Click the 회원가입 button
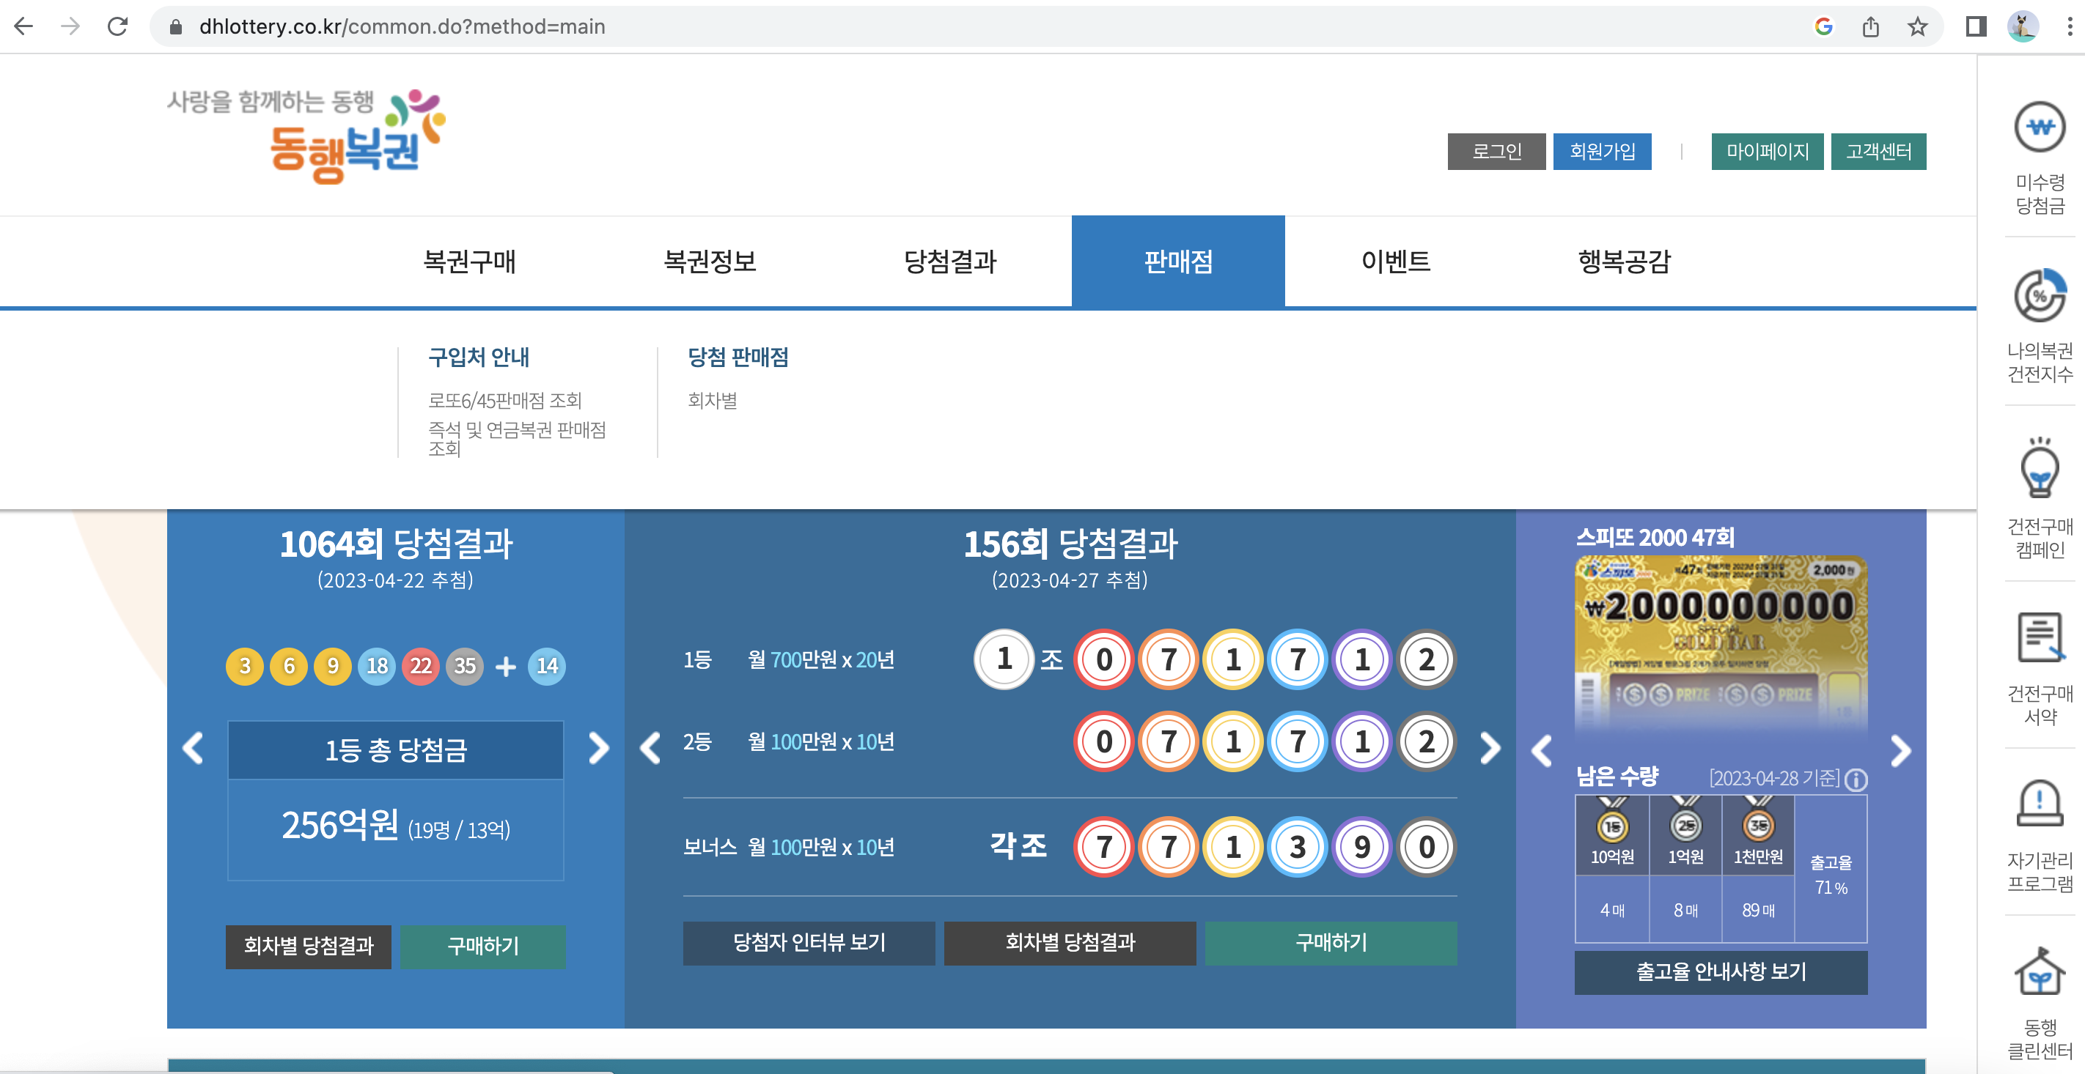 pos(1602,151)
